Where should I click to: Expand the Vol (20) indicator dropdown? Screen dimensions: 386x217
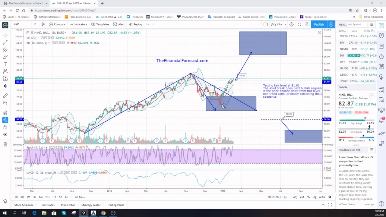(39, 38)
